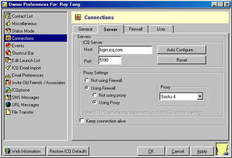This screenshot has width=232, height=158.
Task: Click the Reset button
Action: tap(181, 60)
